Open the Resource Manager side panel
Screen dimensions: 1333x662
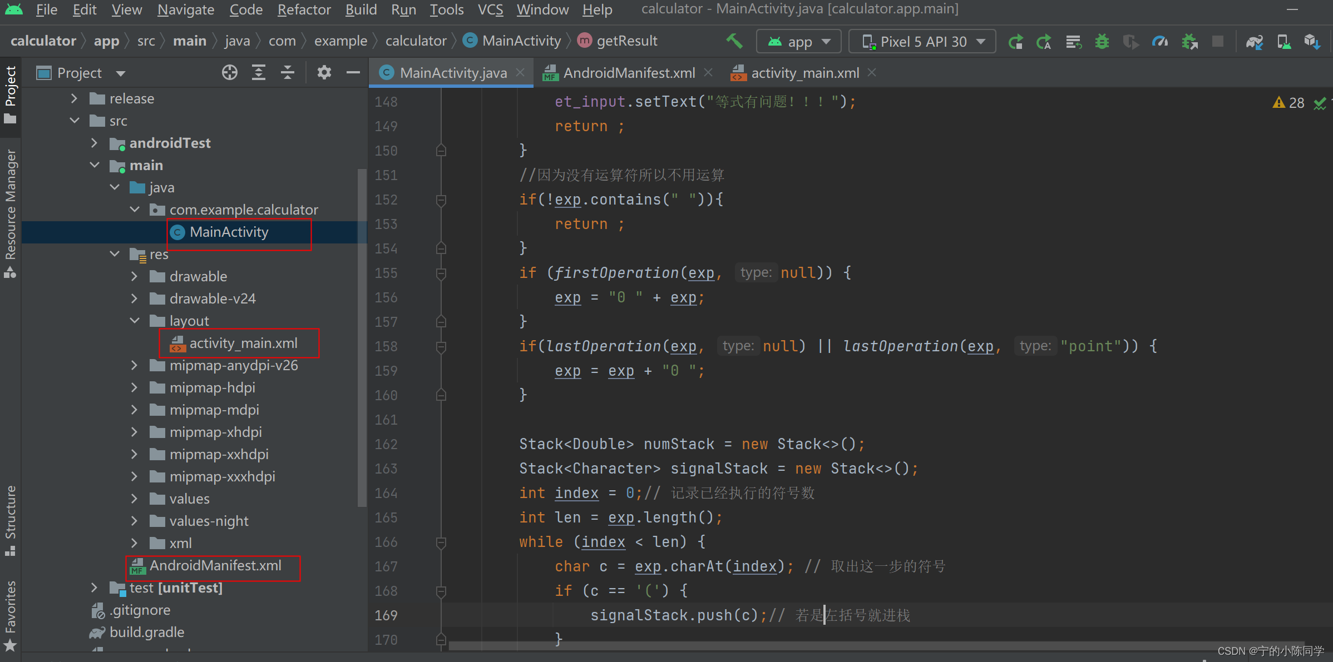11,213
